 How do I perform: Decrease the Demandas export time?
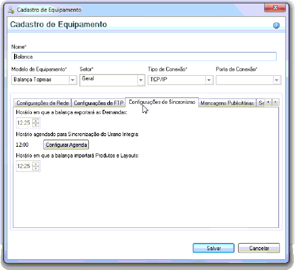click(36, 125)
